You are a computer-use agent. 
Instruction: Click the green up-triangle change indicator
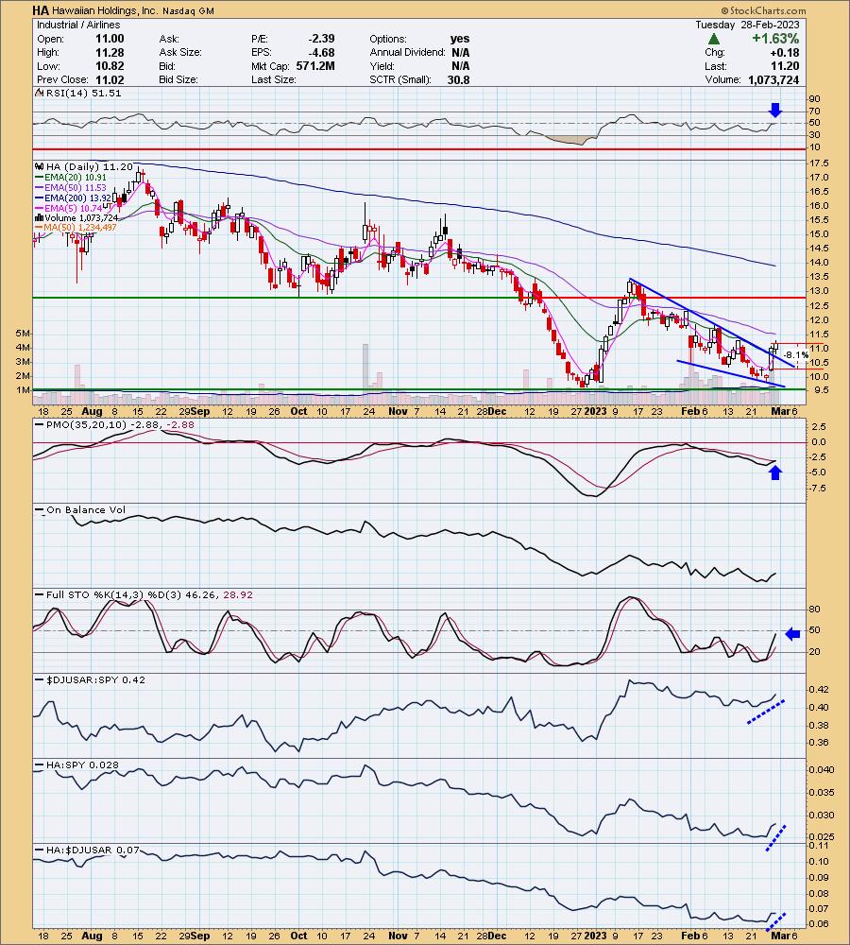pos(714,39)
